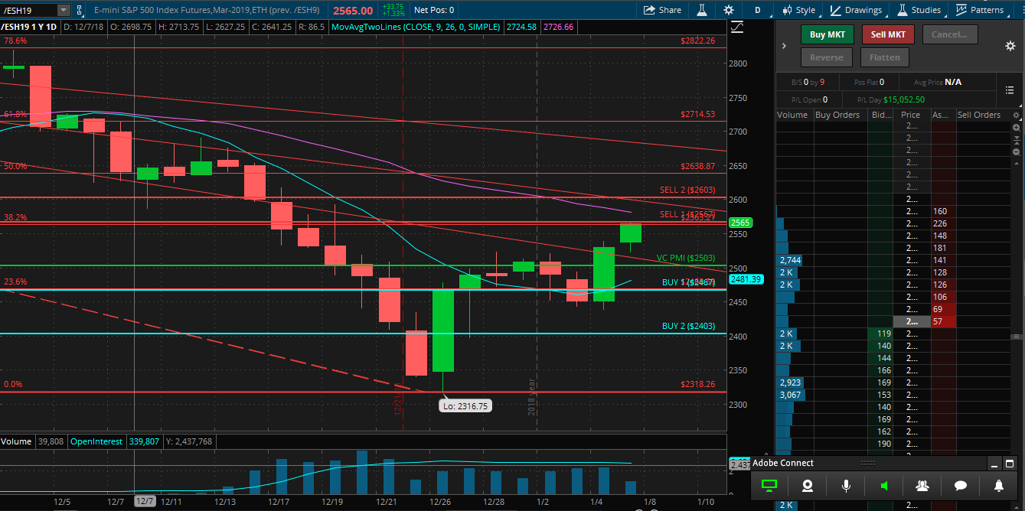The image size is (1025, 511).
Task: Open chart settings via the gear icon
Action: pos(728,9)
